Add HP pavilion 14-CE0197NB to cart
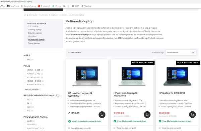The height and width of the screenshot is (131, 201). 102,115
